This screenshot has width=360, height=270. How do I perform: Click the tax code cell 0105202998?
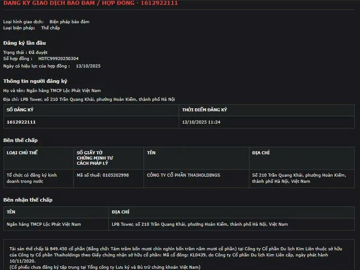tap(103, 175)
